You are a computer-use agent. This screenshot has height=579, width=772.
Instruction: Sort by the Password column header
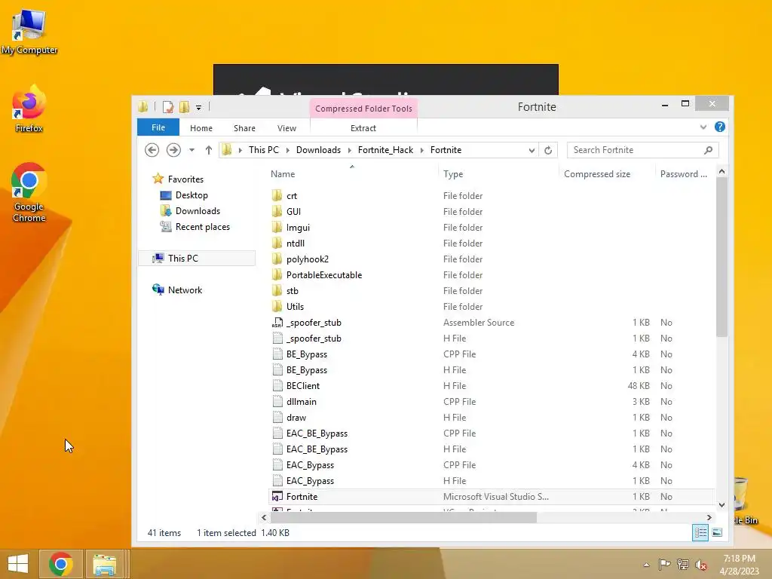pos(683,174)
